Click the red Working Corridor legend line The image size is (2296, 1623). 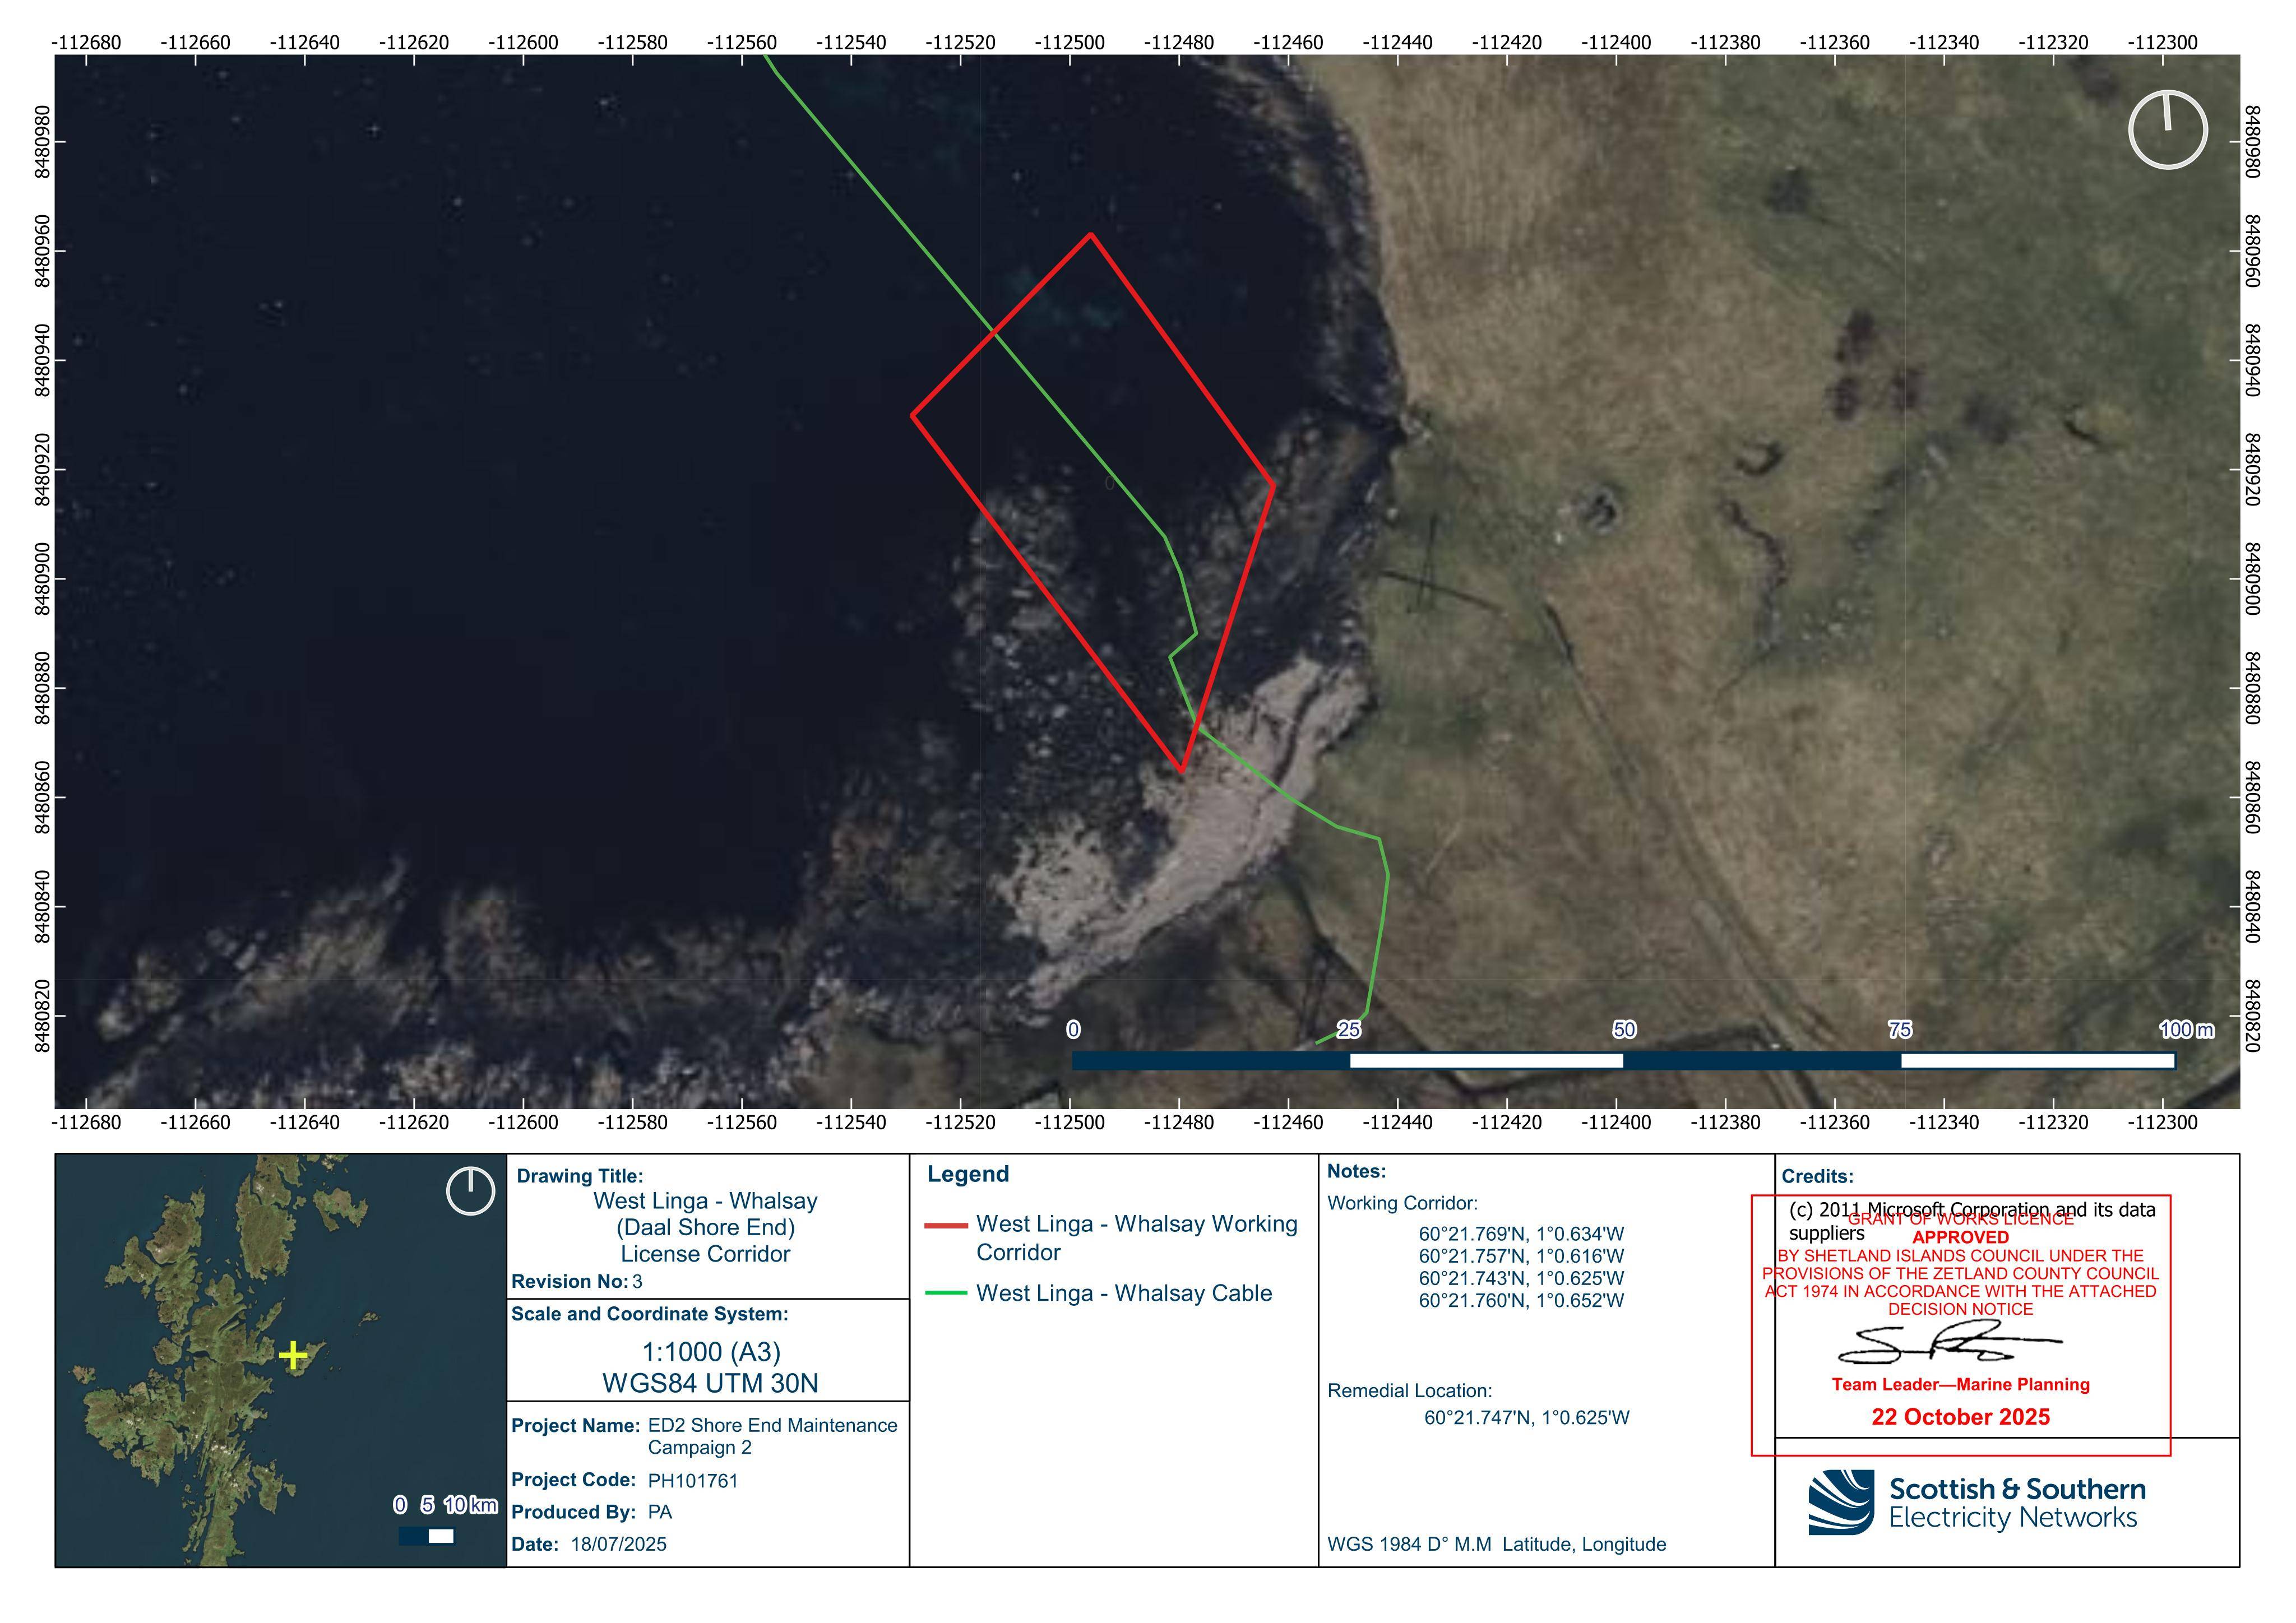(945, 1225)
